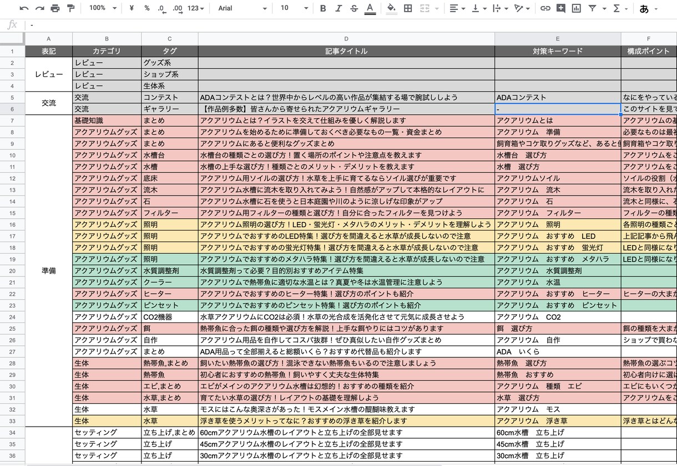Select the 熱帯魚,まとめ tag cell
The width and height of the screenshot is (677, 466).
tap(169, 363)
